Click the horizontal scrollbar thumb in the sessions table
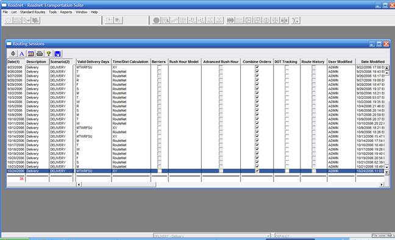 [x=118, y=185]
